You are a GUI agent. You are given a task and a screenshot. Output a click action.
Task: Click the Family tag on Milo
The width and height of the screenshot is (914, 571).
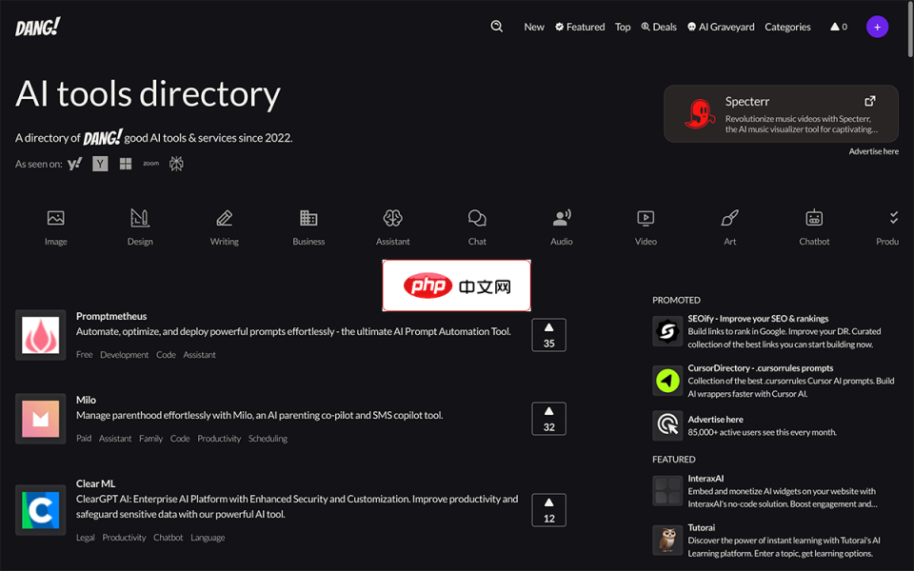(150, 438)
